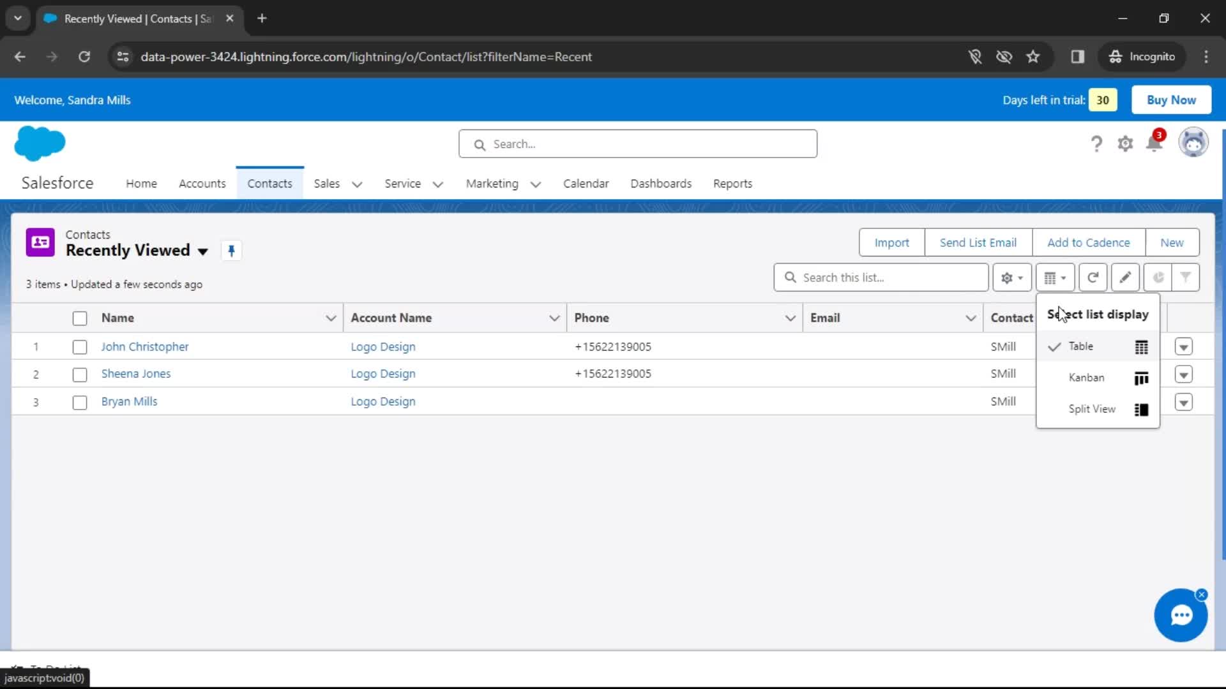The image size is (1226, 689).
Task: Click the Incognito indicator
Action: 1142,57
